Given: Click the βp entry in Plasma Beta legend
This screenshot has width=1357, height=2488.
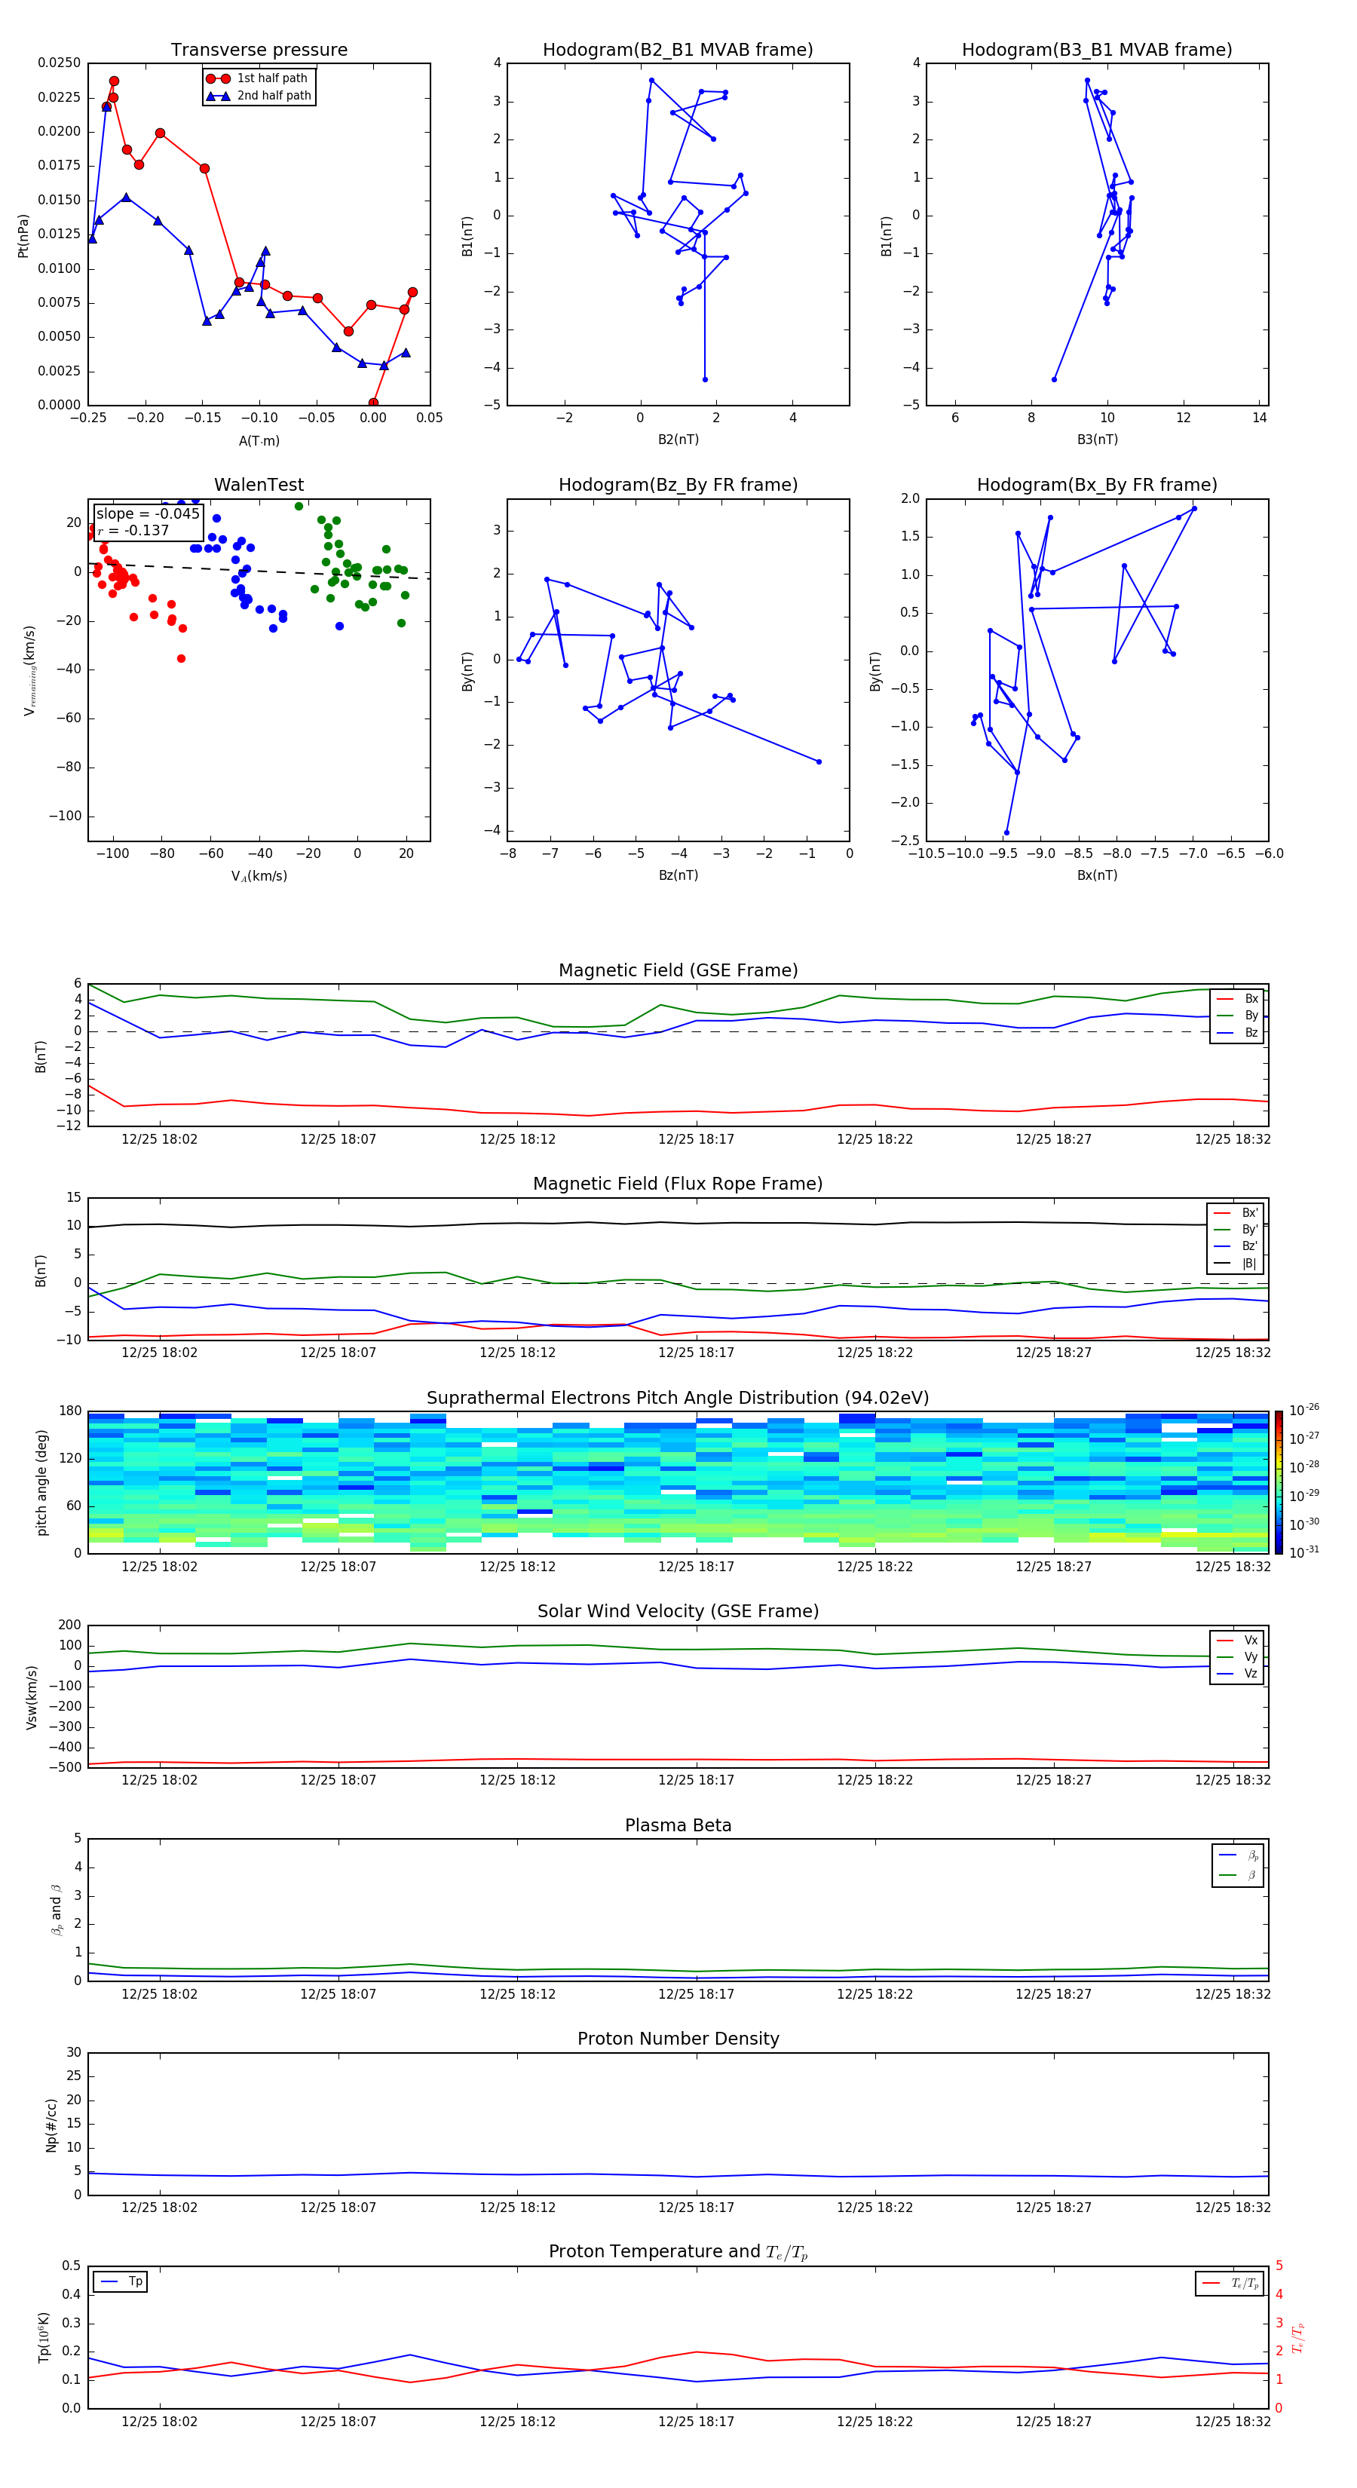Looking at the screenshot, I should coord(1238,1855).
